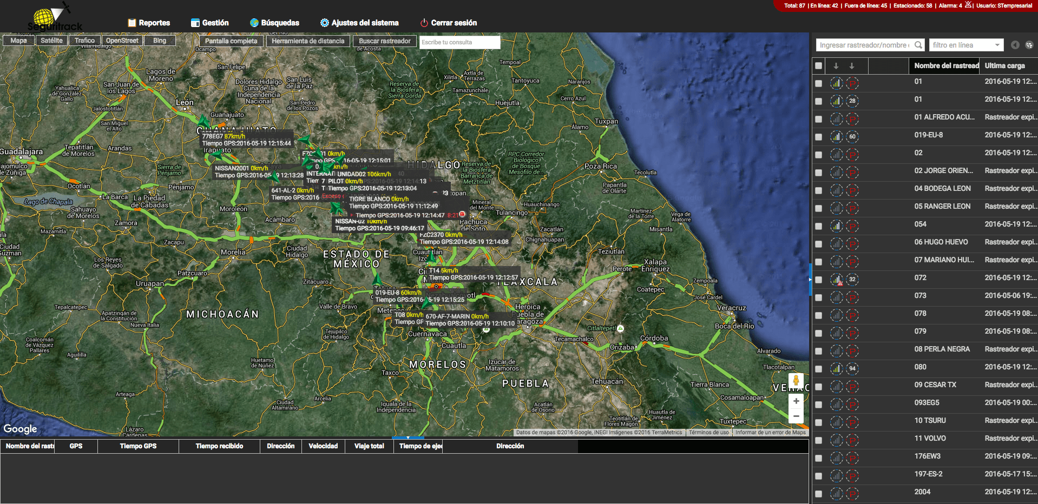This screenshot has width=1038, height=504.
Task: Click parking status icon for tracker 02
Action: [852, 155]
